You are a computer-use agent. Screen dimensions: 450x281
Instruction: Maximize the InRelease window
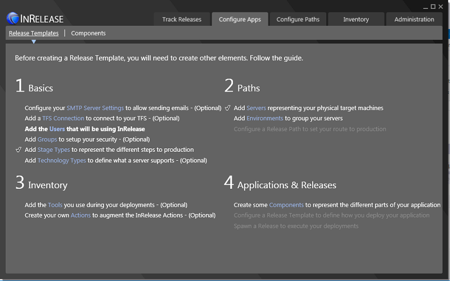[433, 7]
